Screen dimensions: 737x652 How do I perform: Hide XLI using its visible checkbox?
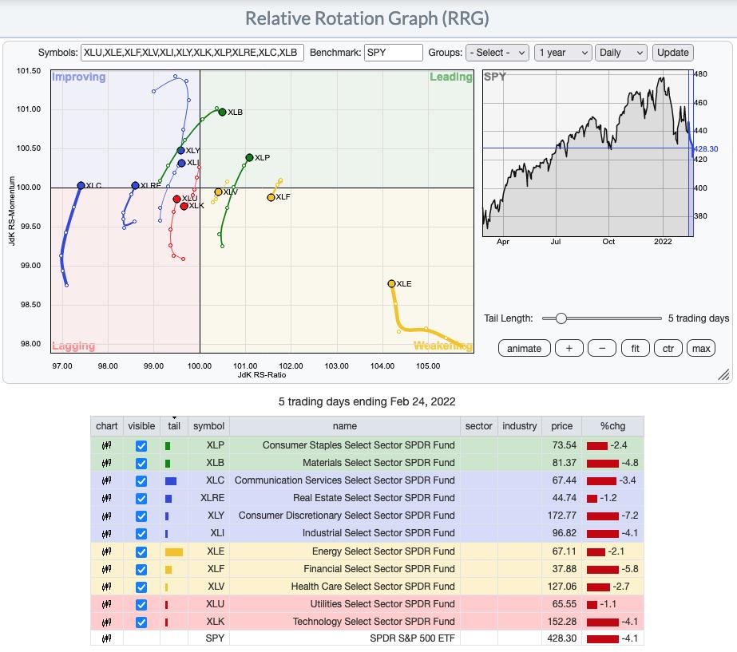coord(141,534)
